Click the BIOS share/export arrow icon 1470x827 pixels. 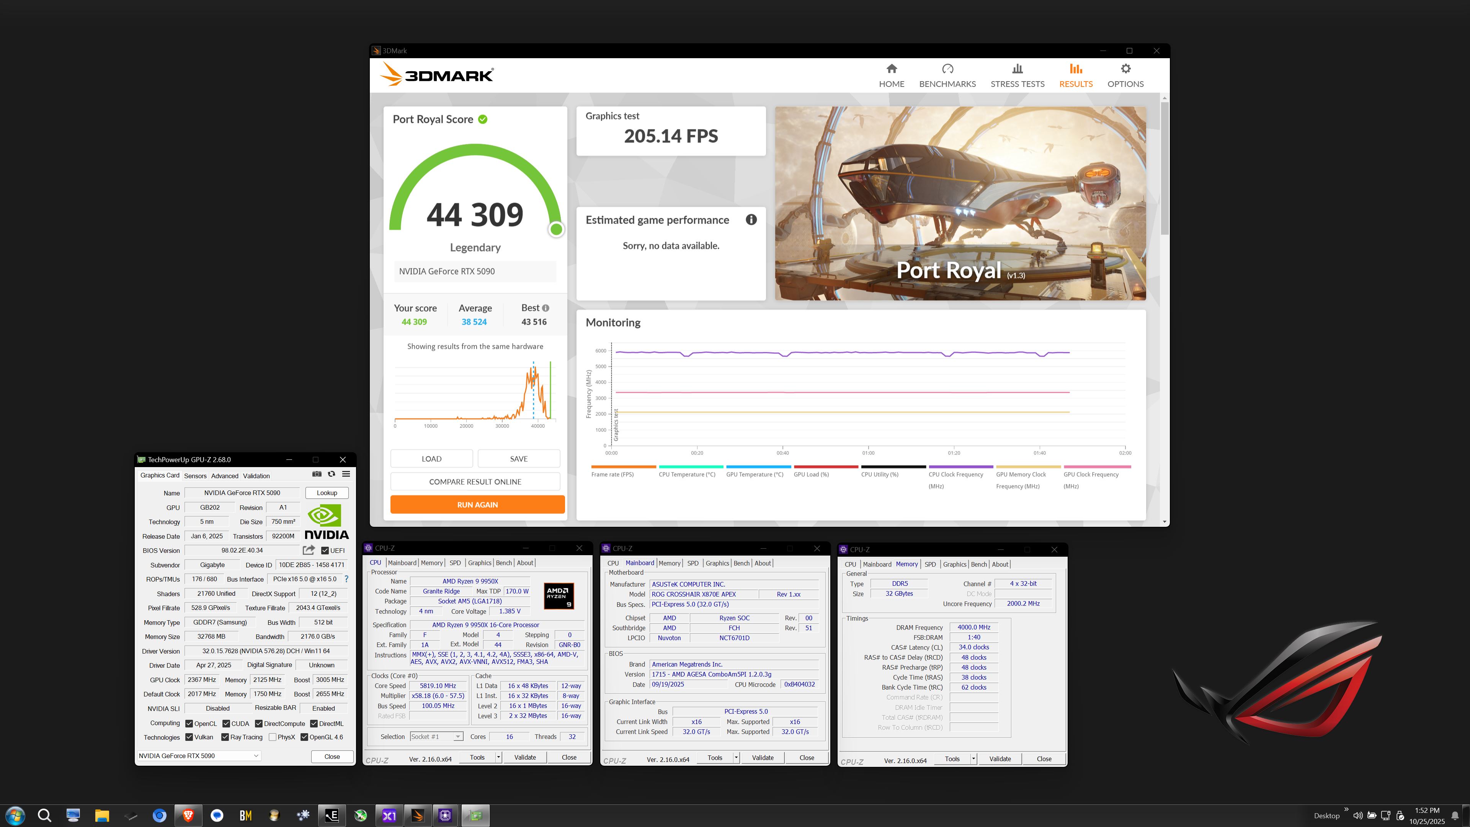(x=309, y=550)
